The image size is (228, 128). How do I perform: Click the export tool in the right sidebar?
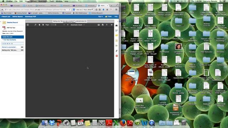pos(116,46)
